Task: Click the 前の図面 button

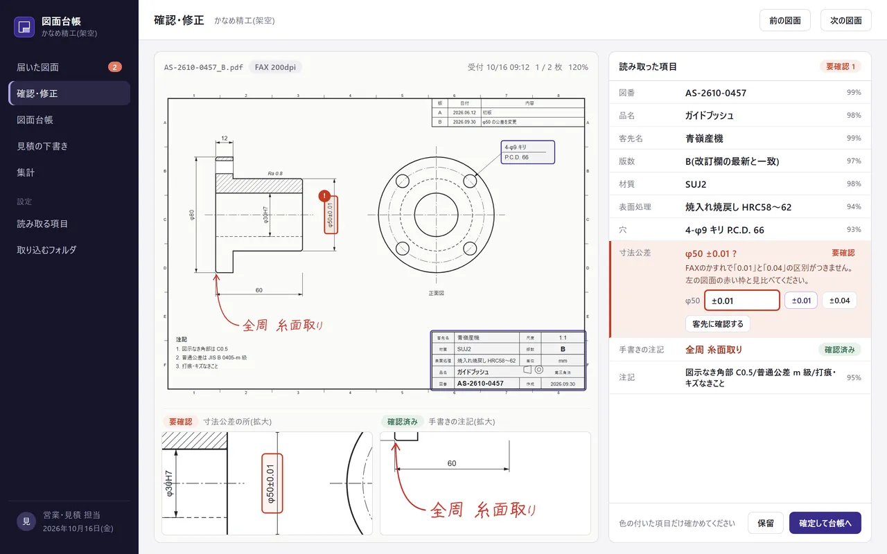Action: 785,20
